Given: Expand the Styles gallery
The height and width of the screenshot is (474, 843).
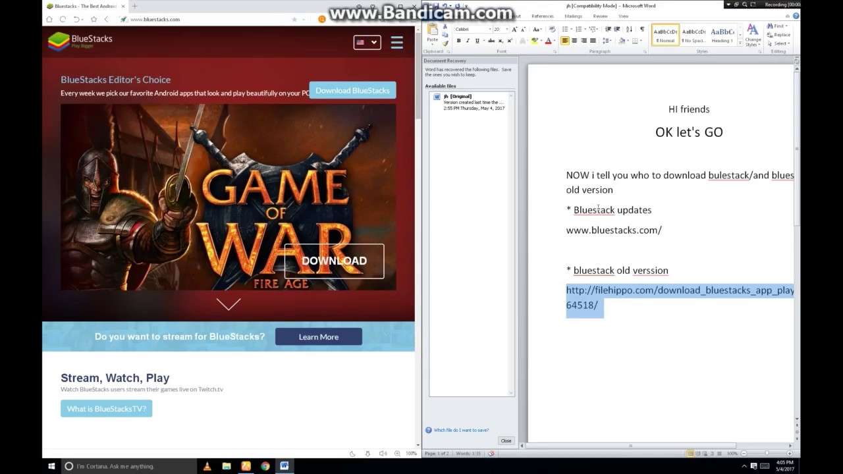Looking at the screenshot, I should click(x=740, y=42).
